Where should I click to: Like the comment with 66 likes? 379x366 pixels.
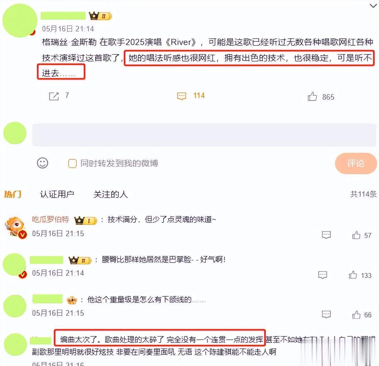coord(356,315)
